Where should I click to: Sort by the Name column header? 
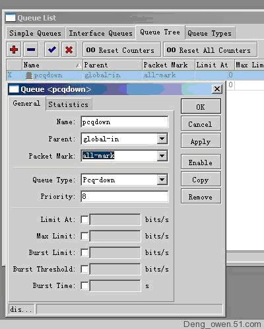[52, 65]
